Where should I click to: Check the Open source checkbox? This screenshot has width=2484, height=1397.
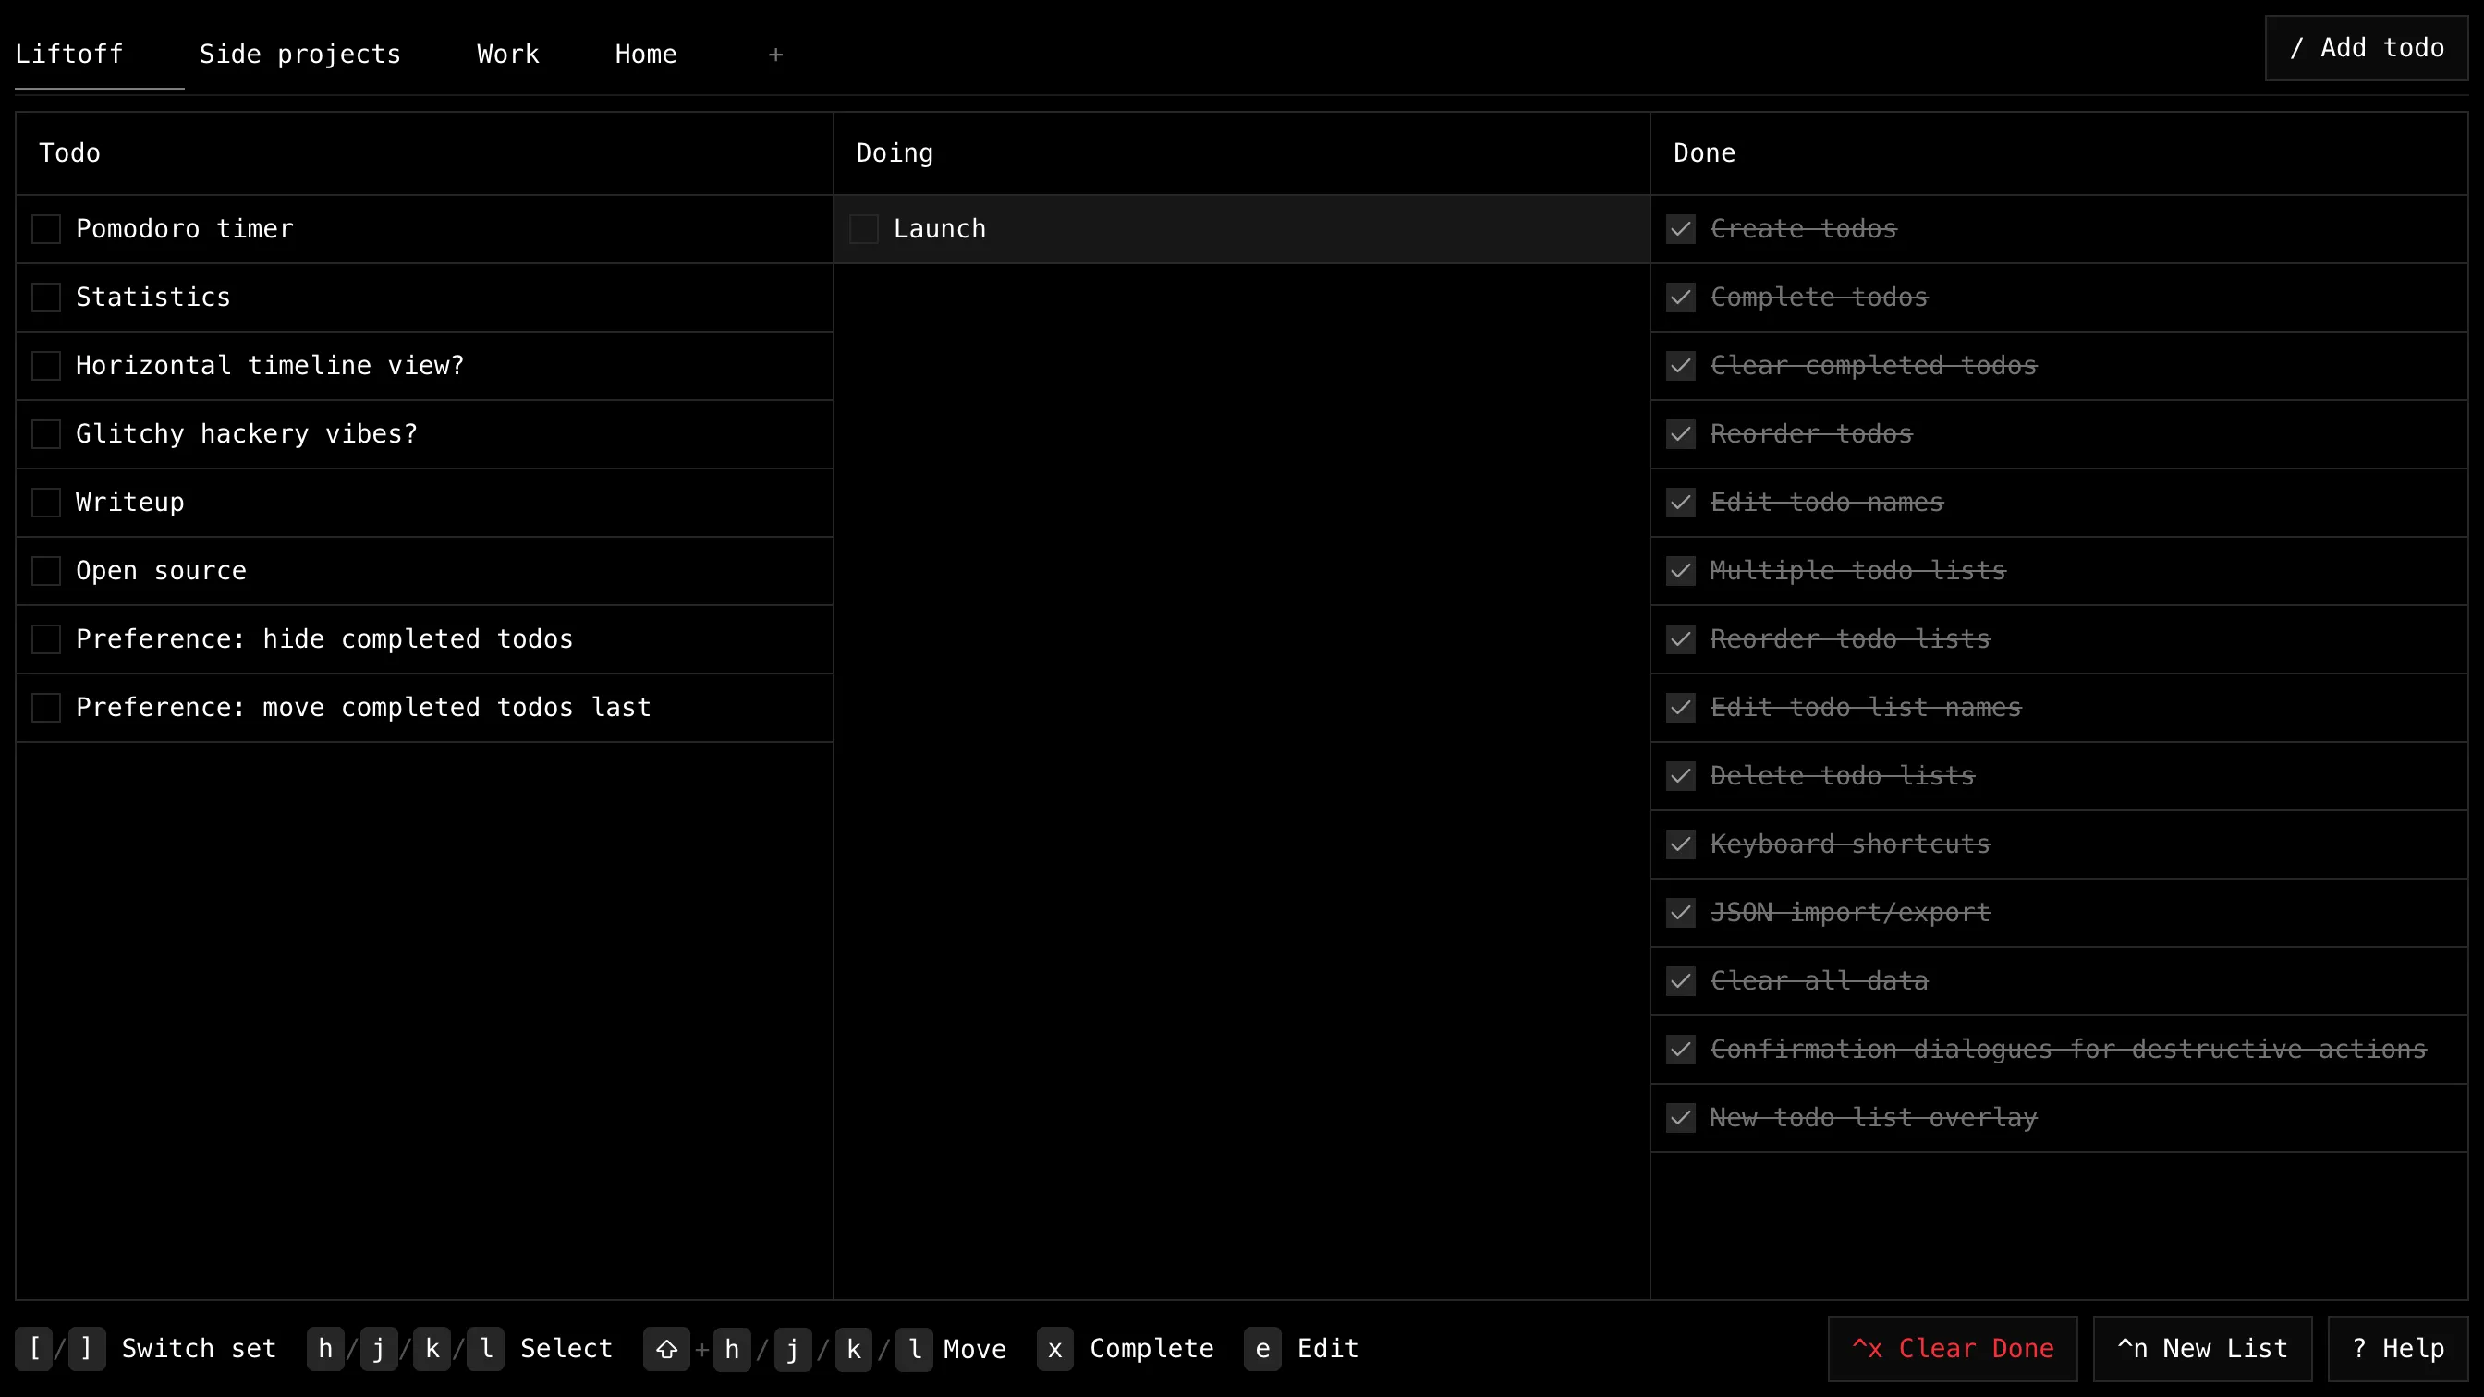46,572
